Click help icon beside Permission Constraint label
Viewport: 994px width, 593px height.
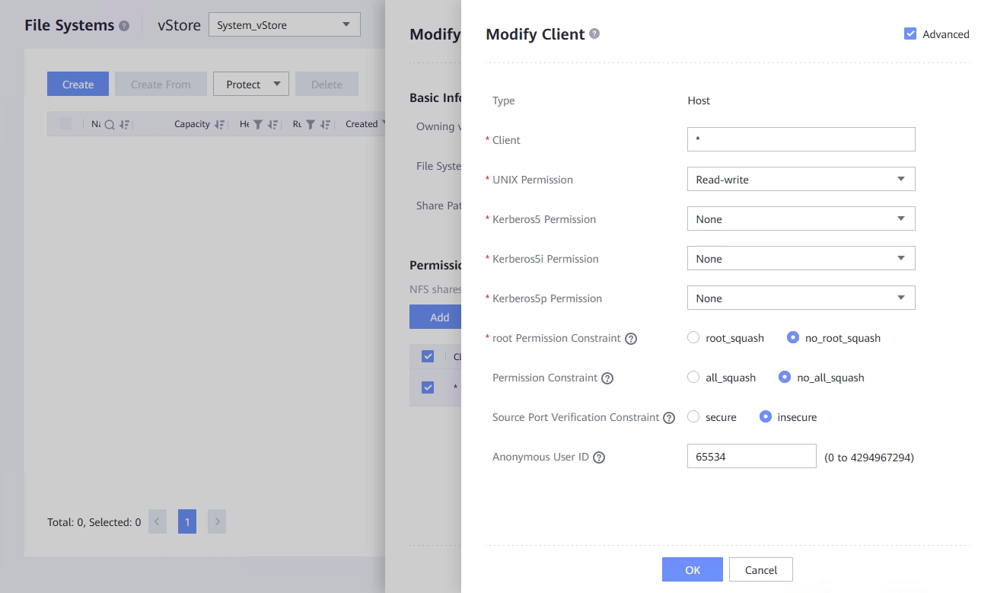point(607,378)
